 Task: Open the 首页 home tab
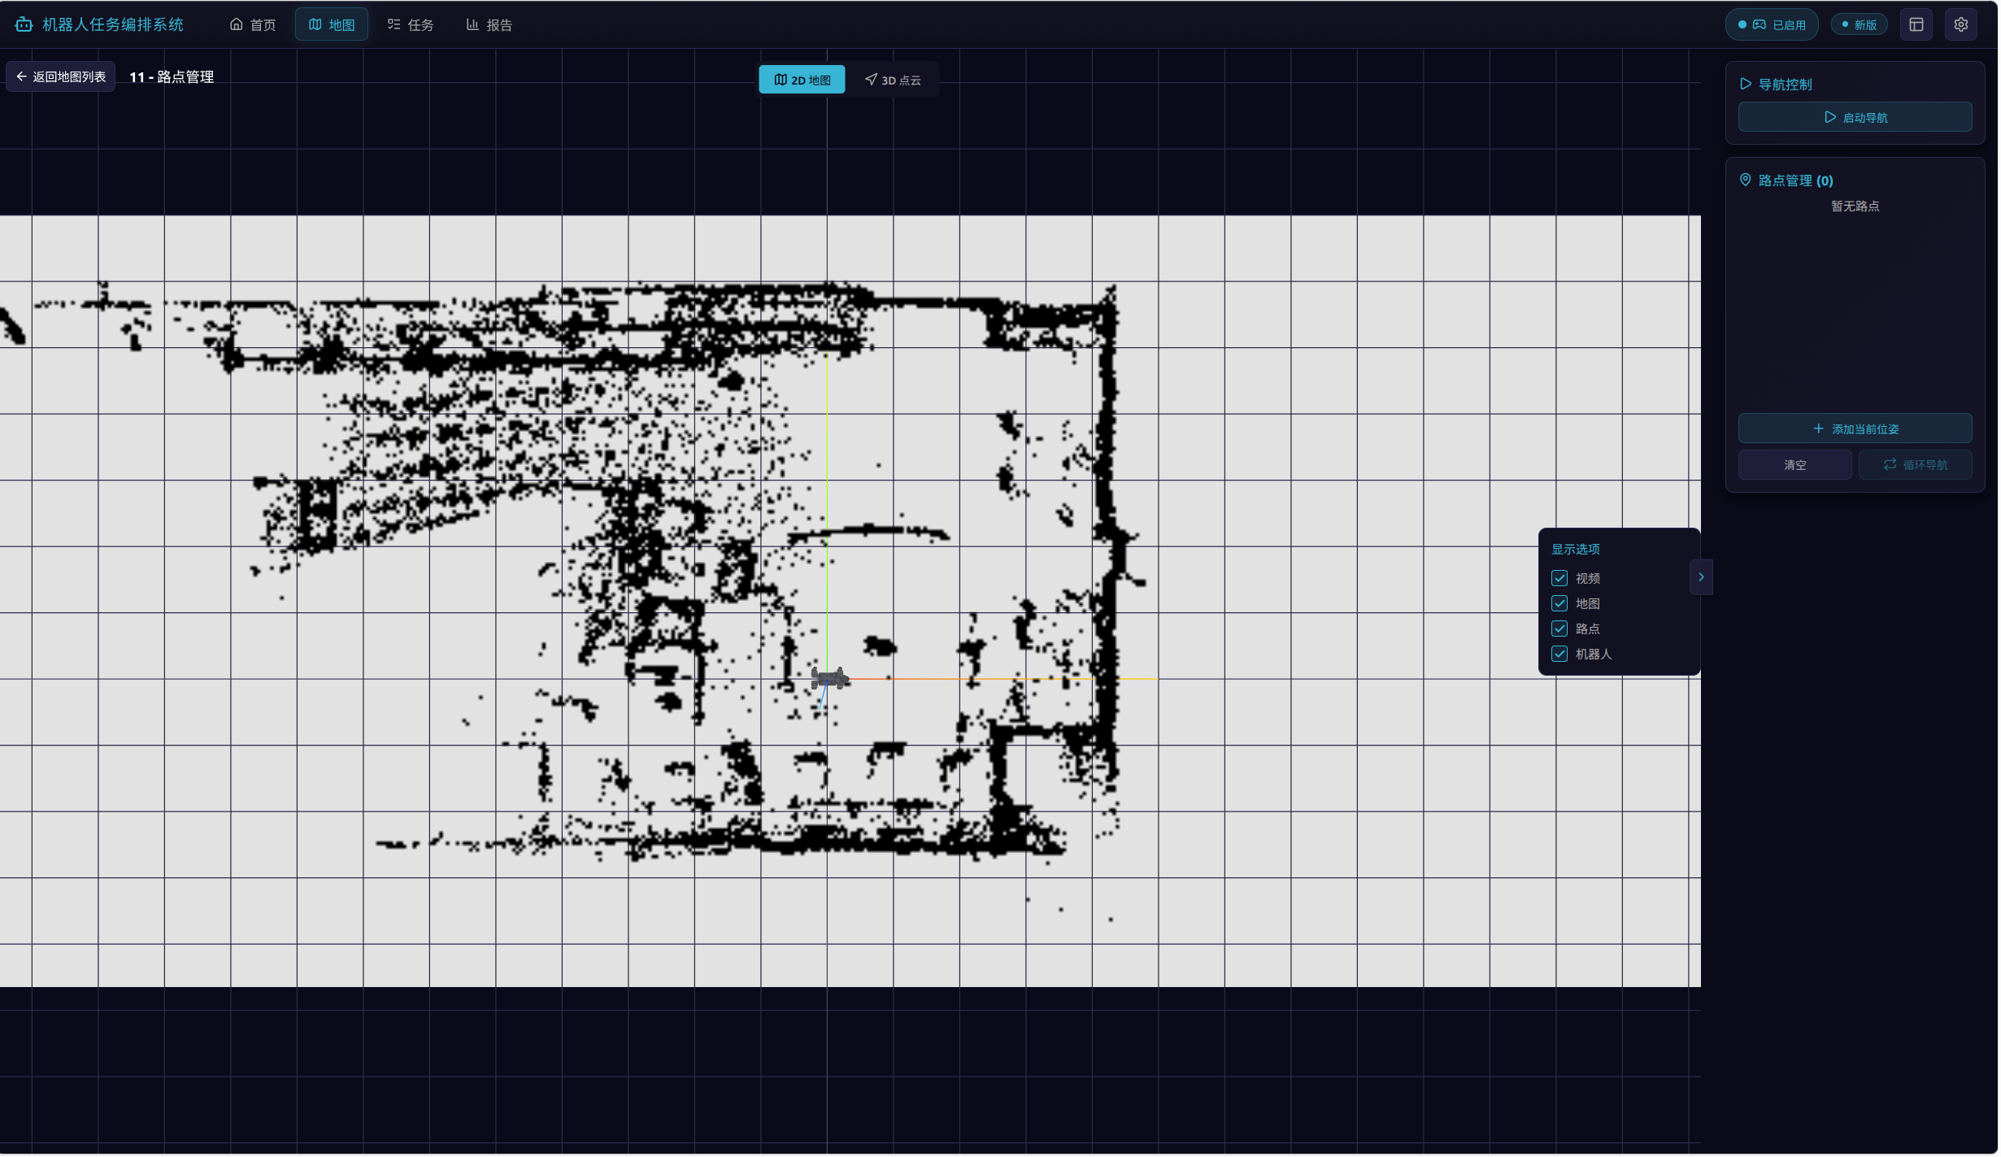pos(253,24)
